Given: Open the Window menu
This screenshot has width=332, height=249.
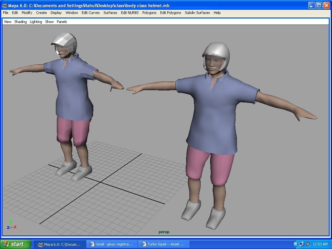Looking at the screenshot, I should (x=72, y=13).
